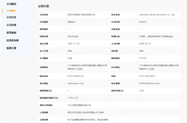Click the 主营业务 label
This screenshot has width=187, height=123.
pyautogui.click(x=44, y=120)
